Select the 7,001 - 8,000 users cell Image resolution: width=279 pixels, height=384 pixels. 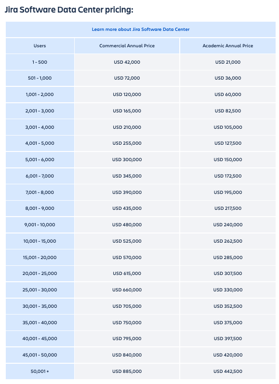[x=40, y=192]
